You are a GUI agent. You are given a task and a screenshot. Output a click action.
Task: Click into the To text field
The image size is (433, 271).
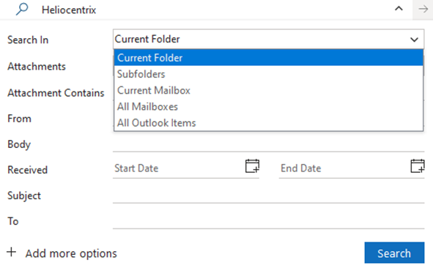[268, 221]
